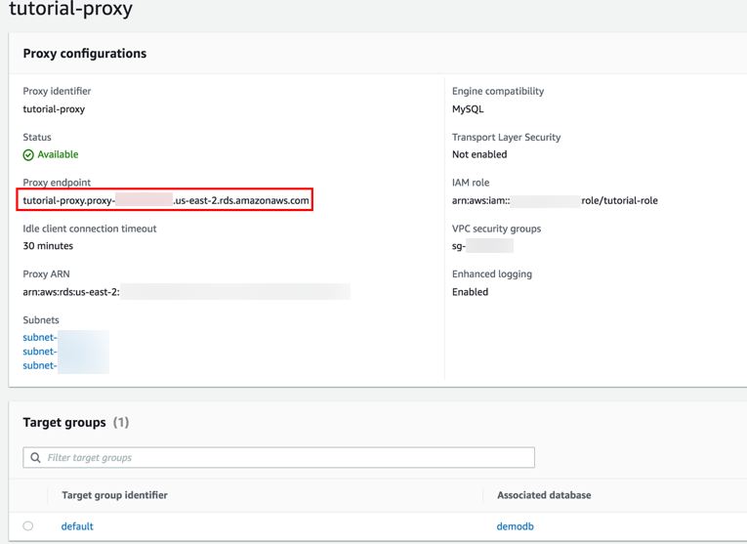Click the tutorial-proxy page title
This screenshot has width=747, height=544.
(x=70, y=10)
